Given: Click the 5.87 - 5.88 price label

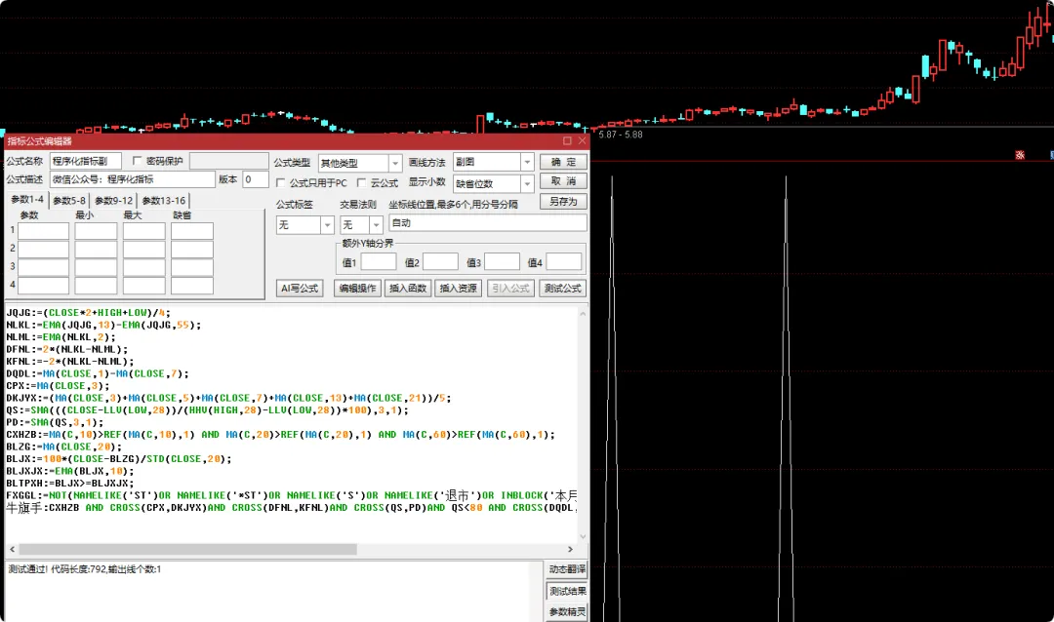Looking at the screenshot, I should click(x=621, y=135).
